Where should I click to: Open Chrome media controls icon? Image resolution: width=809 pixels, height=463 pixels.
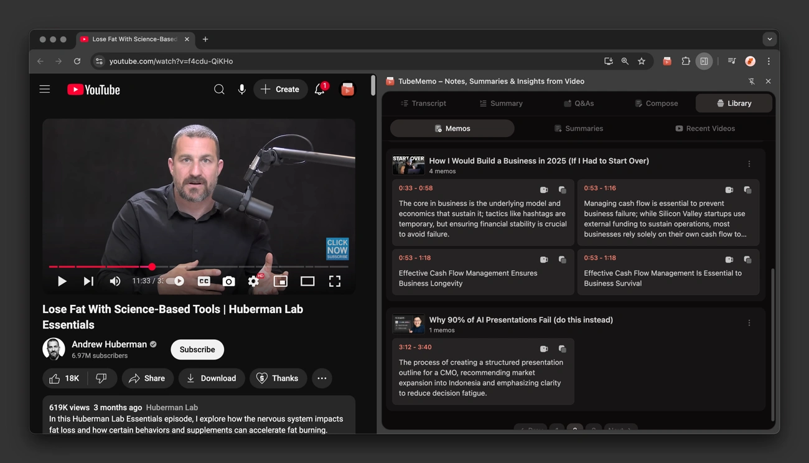coord(732,61)
